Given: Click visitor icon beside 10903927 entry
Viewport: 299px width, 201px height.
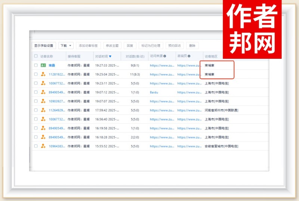Looking at the screenshot, I should point(43,101).
